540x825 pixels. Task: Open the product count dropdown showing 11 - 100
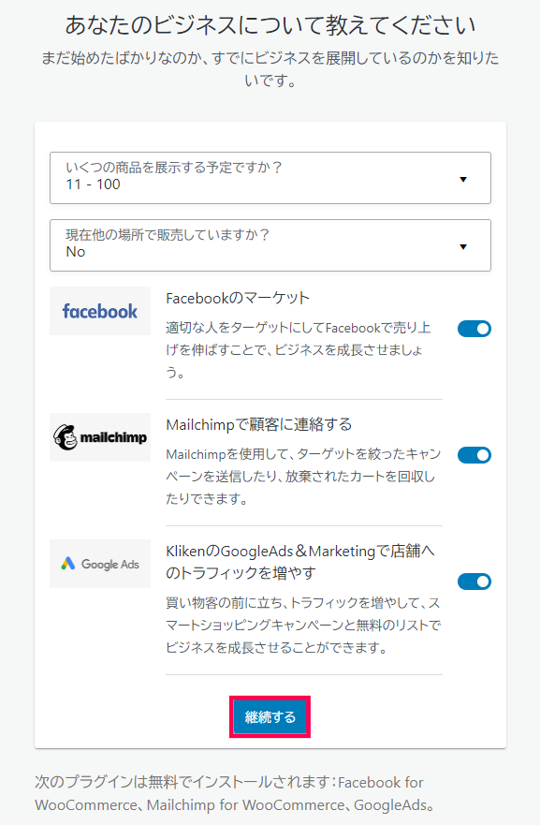click(270, 178)
